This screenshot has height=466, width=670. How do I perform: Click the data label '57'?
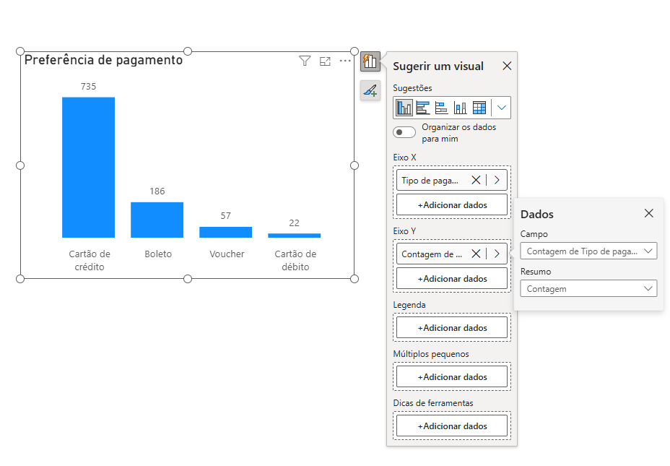coord(225,216)
